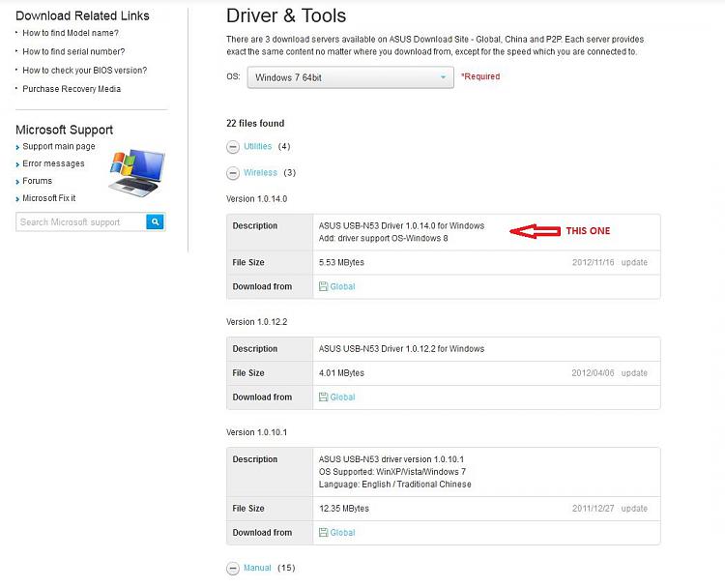Open the Forums link

point(37,181)
